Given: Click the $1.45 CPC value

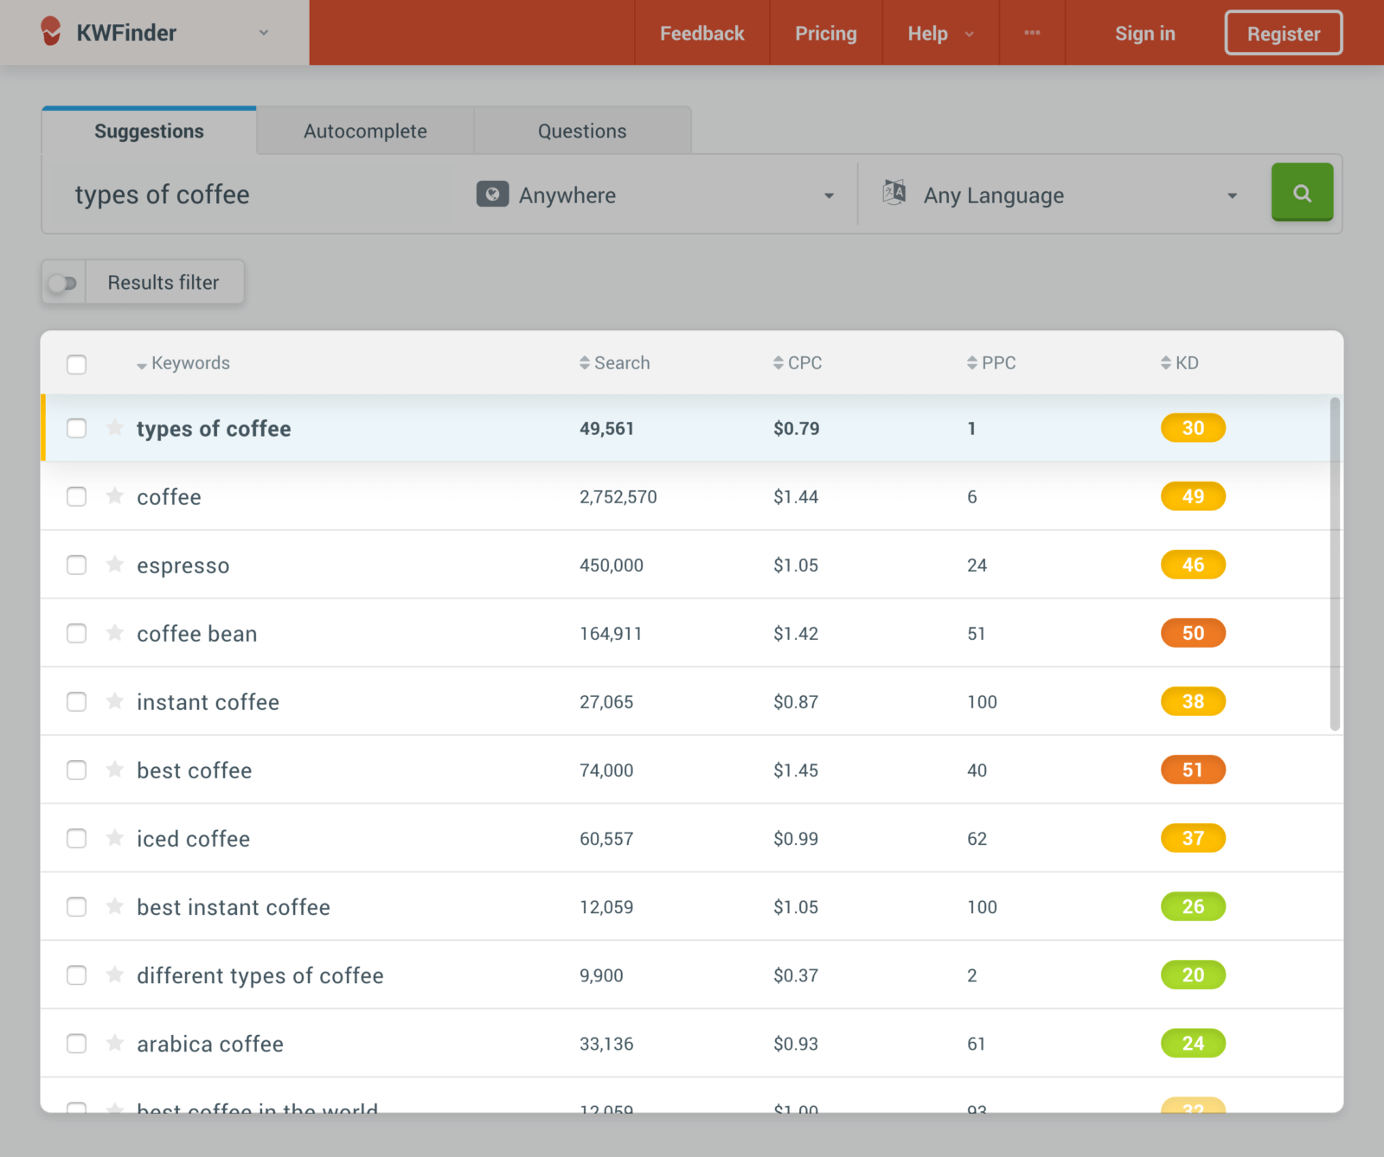Looking at the screenshot, I should click(x=796, y=770).
